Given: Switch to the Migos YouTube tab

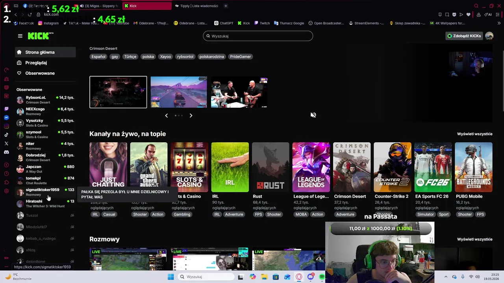Looking at the screenshot, I should (x=98, y=6).
